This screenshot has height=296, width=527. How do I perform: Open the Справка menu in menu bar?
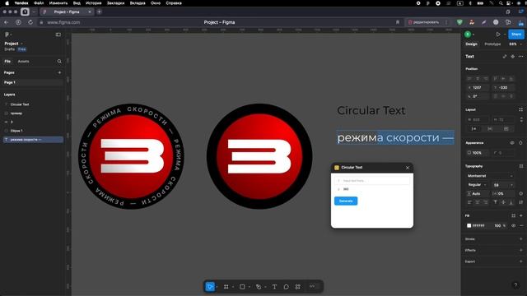[x=174, y=3]
